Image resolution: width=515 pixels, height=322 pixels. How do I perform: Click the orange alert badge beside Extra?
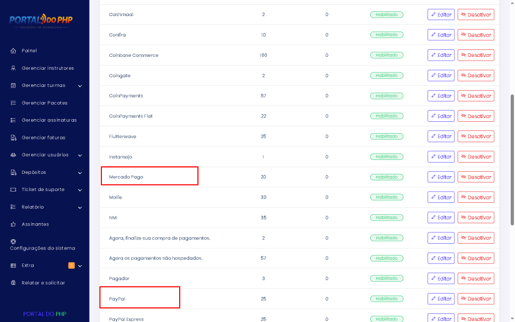pos(71,266)
